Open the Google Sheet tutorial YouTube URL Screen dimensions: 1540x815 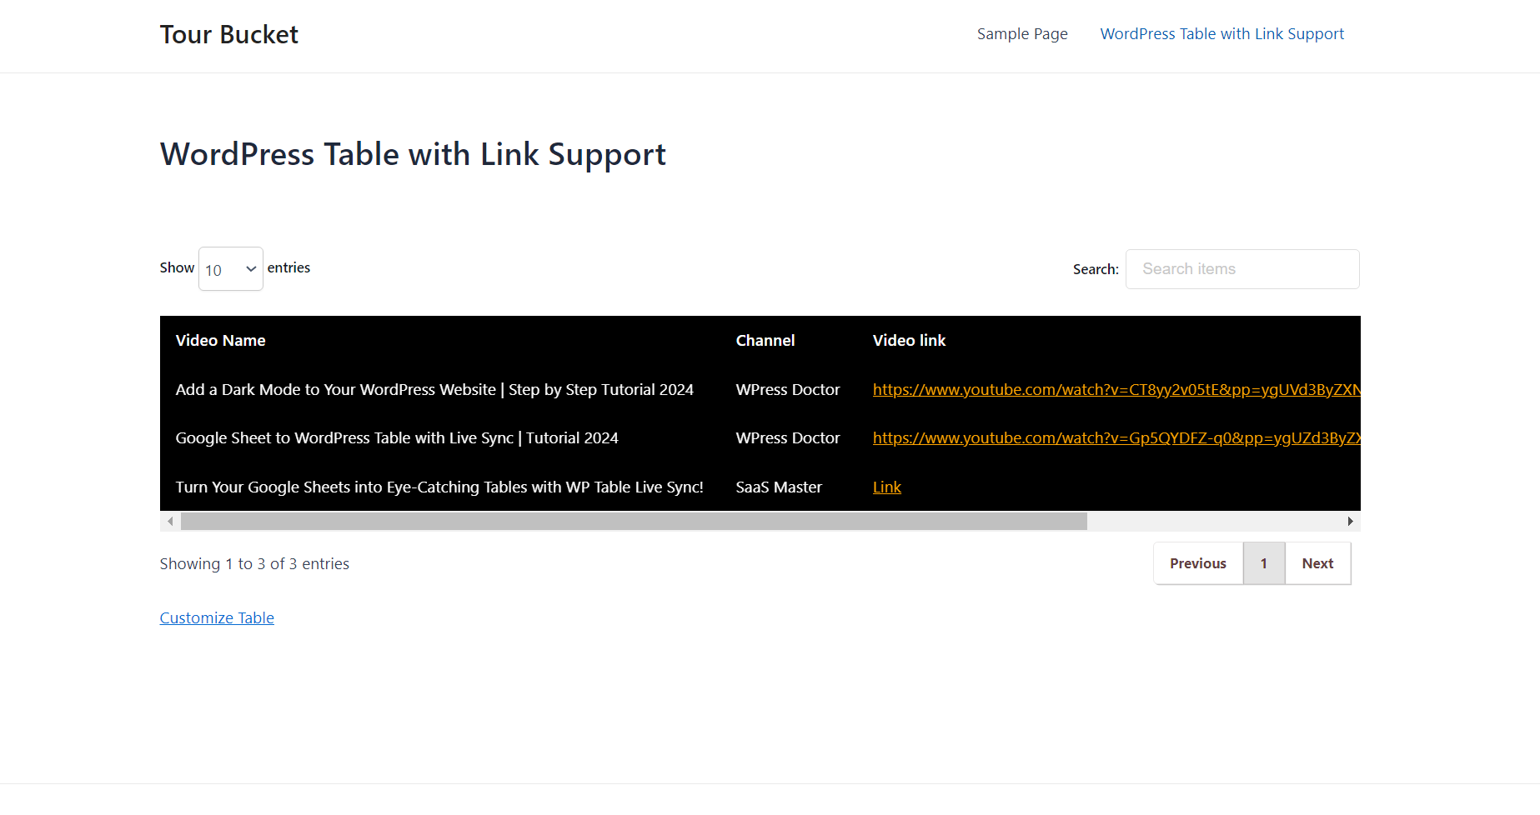1116,438
